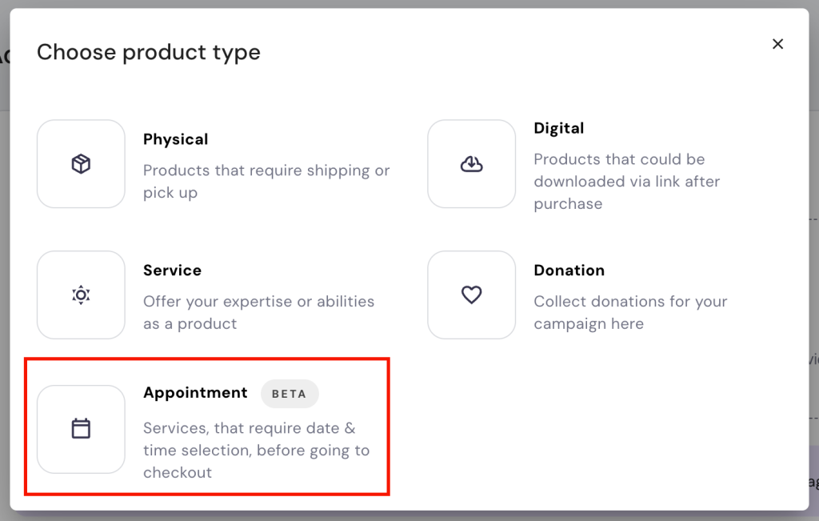Click the Service title label
This screenshot has height=521, width=819.
pyautogui.click(x=170, y=271)
